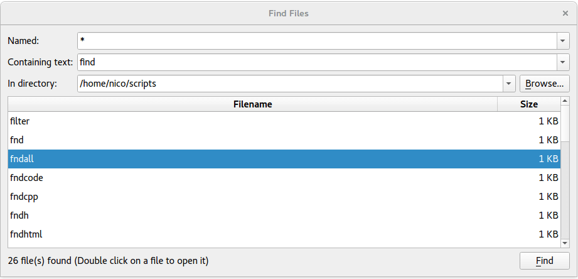Open the In directory dropdown arrow
The width and height of the screenshot is (578, 279).
pyautogui.click(x=508, y=84)
